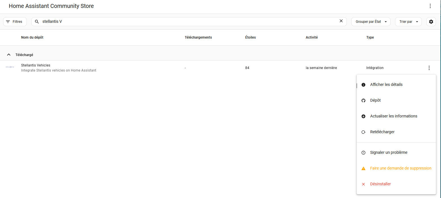441x198 pixels.
Task: Click the Intégration type cell
Action: (x=375, y=68)
